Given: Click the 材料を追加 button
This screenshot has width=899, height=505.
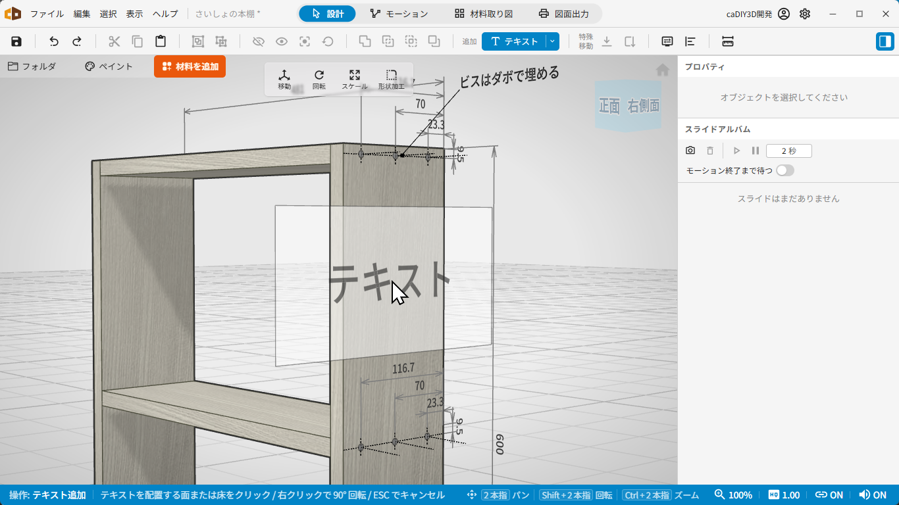Looking at the screenshot, I should [190, 66].
